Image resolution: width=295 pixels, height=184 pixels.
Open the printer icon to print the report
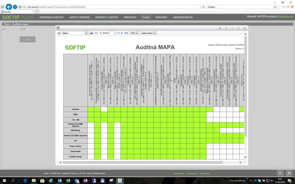(58, 33)
